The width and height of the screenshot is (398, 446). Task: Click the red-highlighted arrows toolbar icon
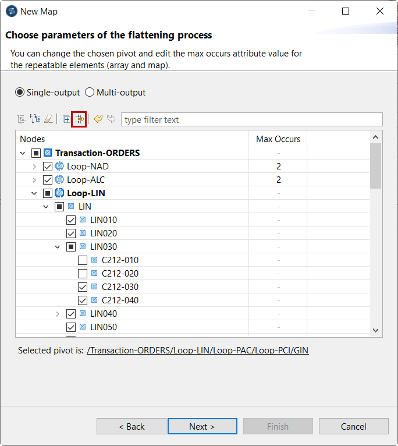[79, 119]
